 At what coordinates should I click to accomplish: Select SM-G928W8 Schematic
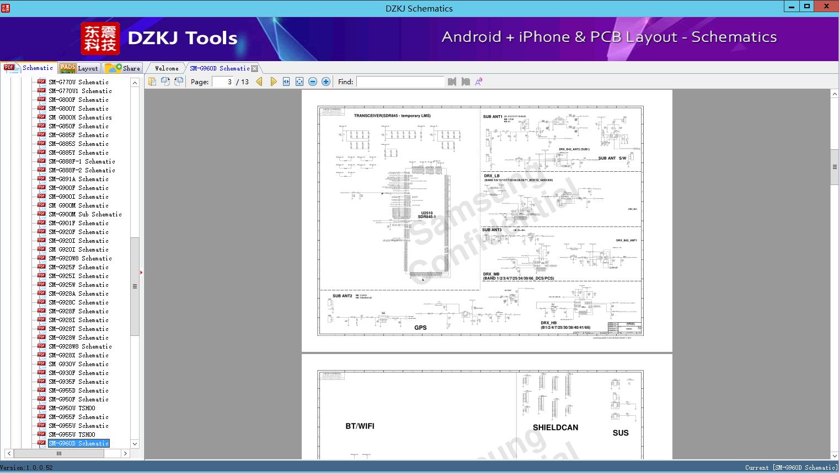tap(80, 346)
